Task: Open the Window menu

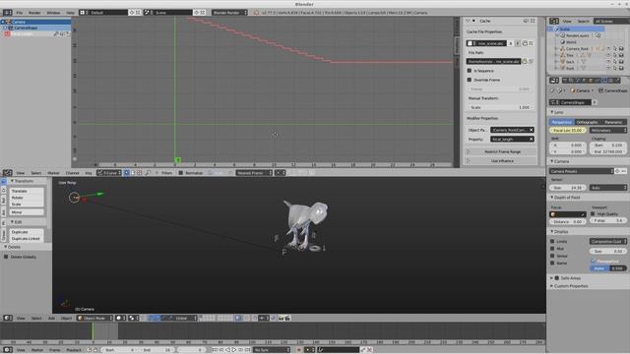Action: click(x=53, y=13)
